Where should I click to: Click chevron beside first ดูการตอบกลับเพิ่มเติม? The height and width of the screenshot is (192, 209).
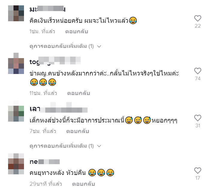pos(99,46)
